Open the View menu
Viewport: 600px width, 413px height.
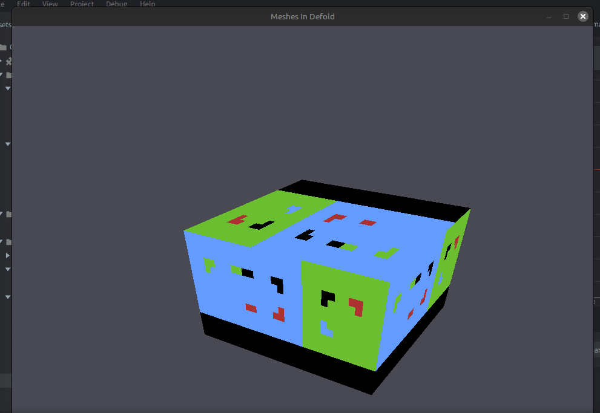(x=50, y=4)
